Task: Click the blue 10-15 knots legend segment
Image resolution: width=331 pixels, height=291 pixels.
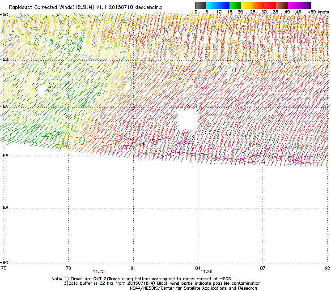Action: (x=224, y=5)
